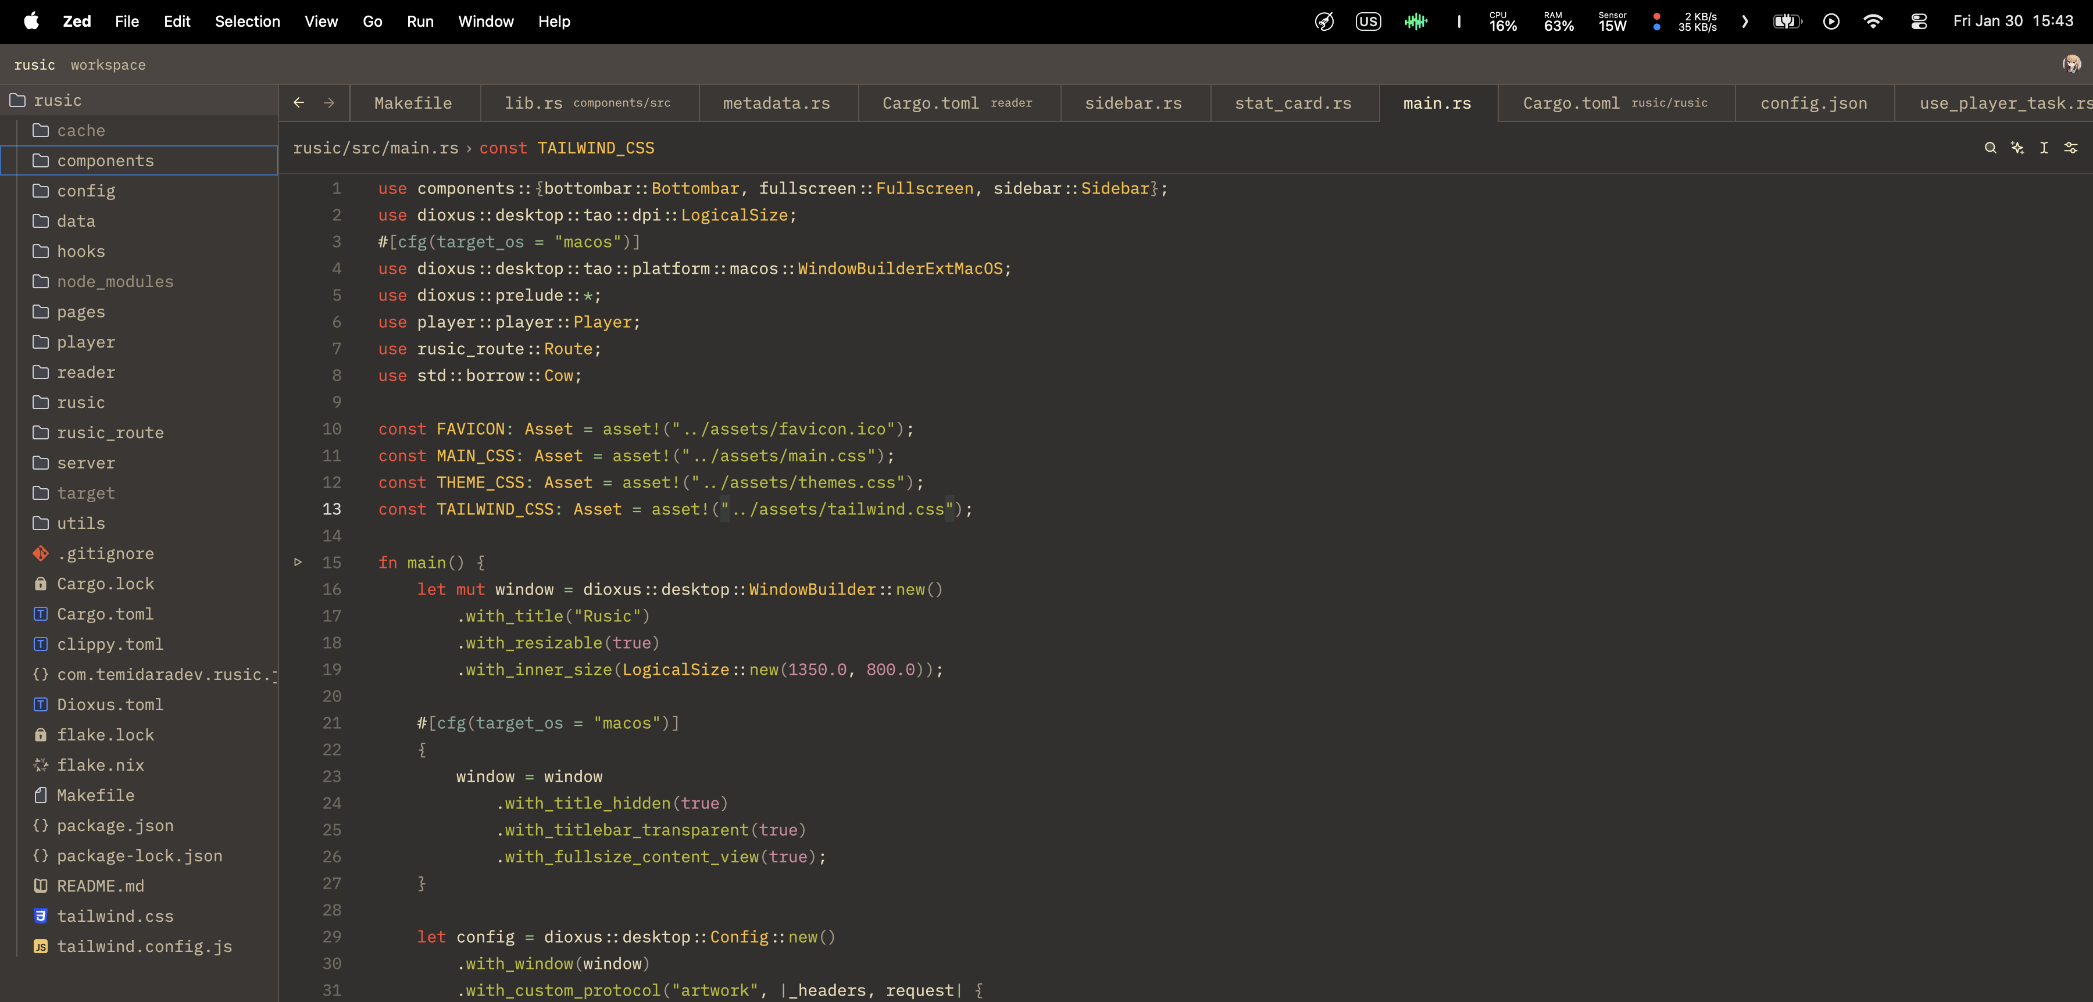Viewport: 2093px width, 1002px height.
Task: Open editor controls sliders icon
Action: tap(2070, 148)
